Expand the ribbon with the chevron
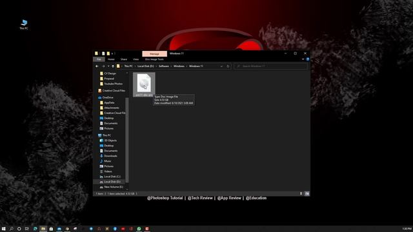Image resolution: width=413 pixels, height=232 pixels. point(303,59)
